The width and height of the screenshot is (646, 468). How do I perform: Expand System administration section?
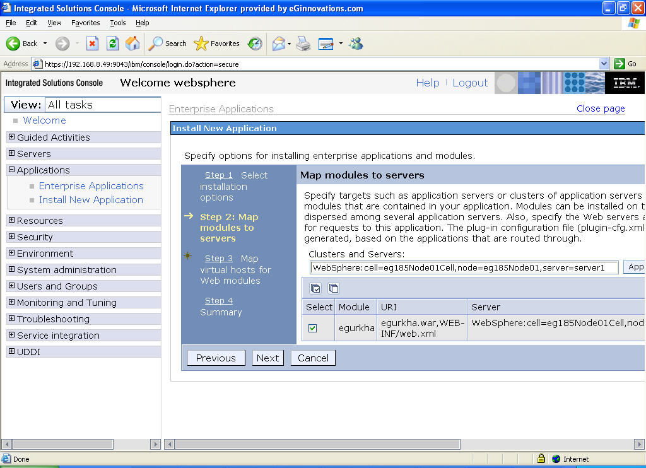pyautogui.click(x=11, y=269)
